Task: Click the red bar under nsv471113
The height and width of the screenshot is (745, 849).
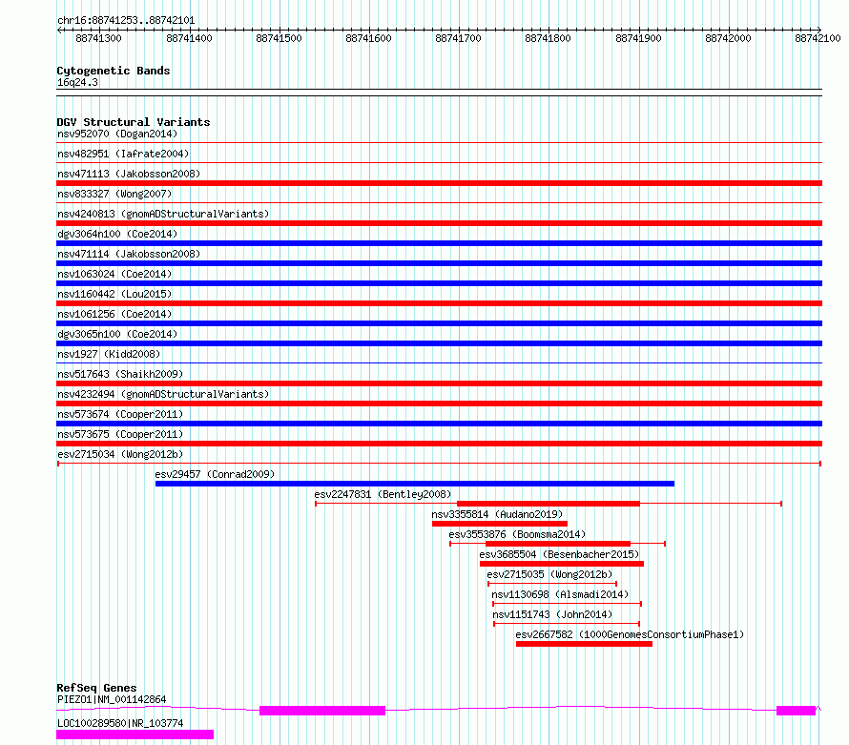Action: click(439, 183)
